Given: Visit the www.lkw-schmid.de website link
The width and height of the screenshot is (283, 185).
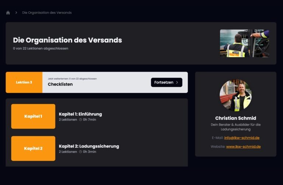Looking at the screenshot, I should 243,146.
